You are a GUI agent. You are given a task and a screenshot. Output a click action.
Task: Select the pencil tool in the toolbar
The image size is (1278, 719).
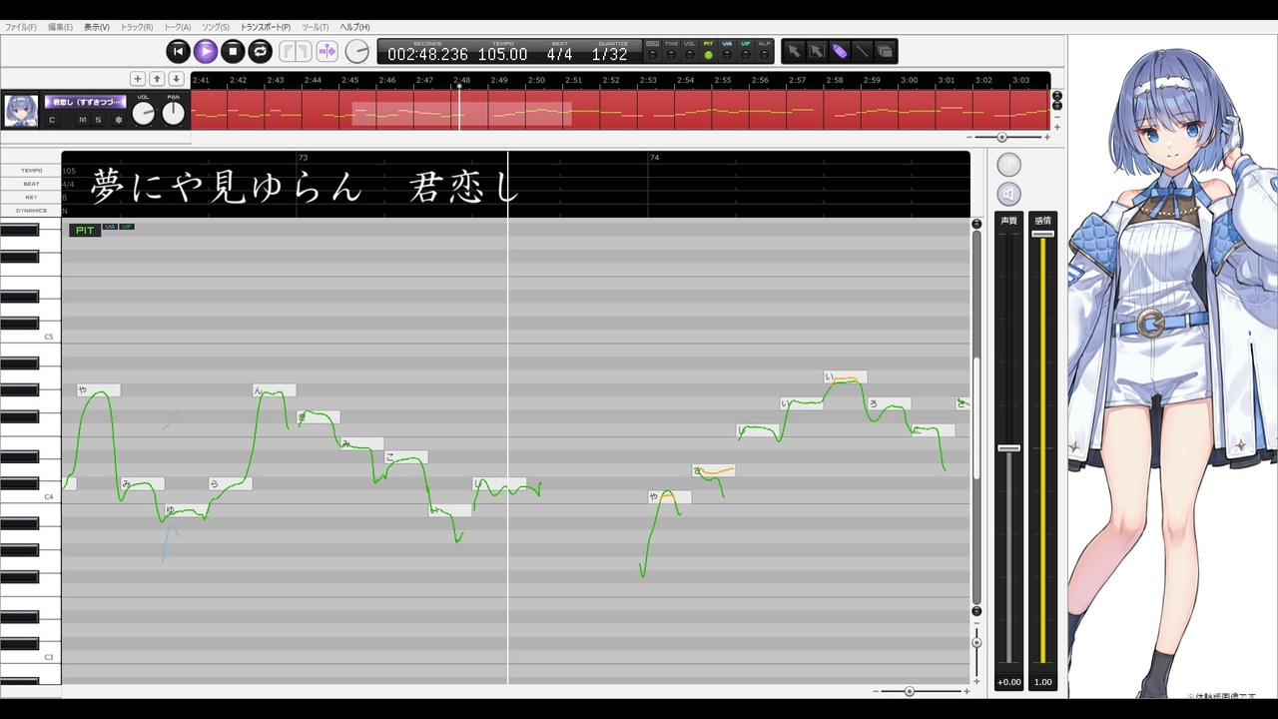839,51
